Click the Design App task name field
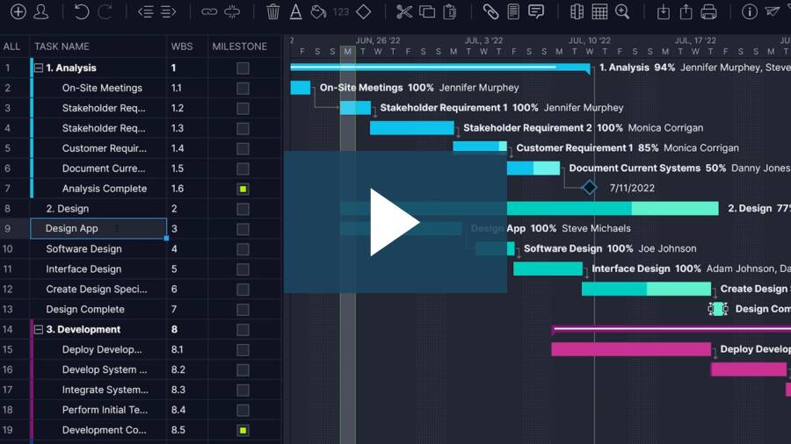This screenshot has height=444, width=791. 98,228
